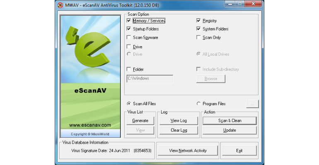Click the C:\Windows folder path field
Image resolution: width=319 pixels, height=165 pixels.
click(150, 78)
